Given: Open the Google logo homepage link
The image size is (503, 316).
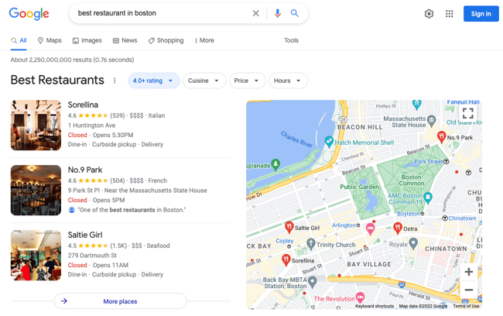Looking at the screenshot, I should pyautogui.click(x=29, y=13).
